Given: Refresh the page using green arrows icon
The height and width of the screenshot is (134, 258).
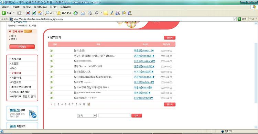Looking at the screenshot, I should [34, 13].
